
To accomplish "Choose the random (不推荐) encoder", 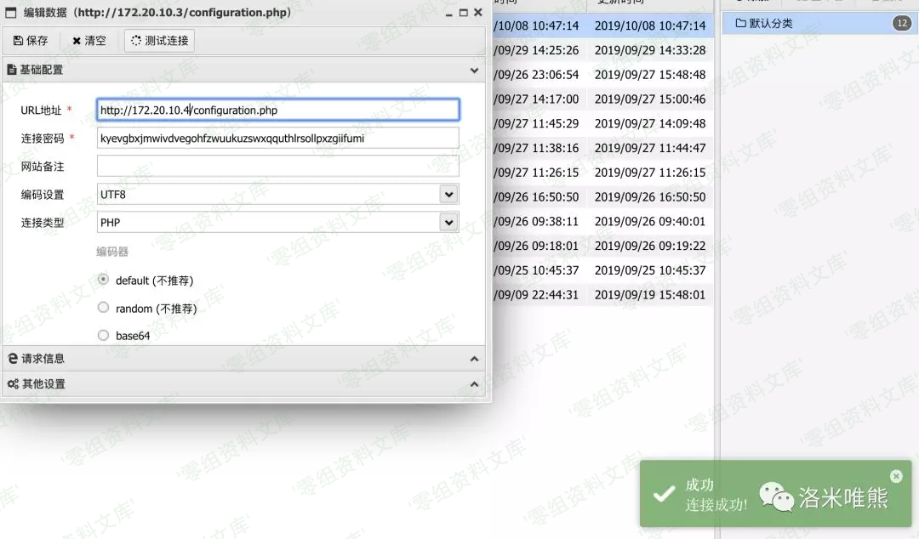I will pos(104,308).
